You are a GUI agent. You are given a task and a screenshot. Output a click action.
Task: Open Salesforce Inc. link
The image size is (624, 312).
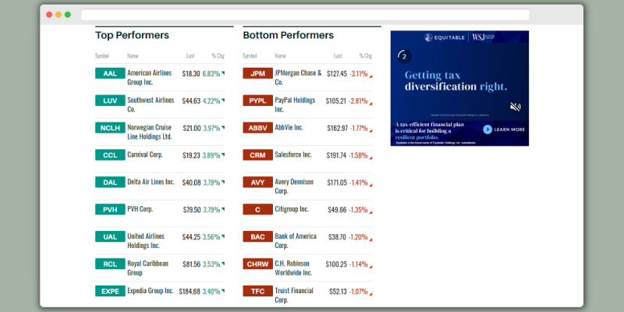pos(293,154)
